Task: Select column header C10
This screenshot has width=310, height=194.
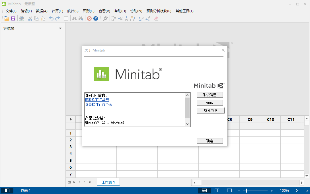Action: pos(270,119)
